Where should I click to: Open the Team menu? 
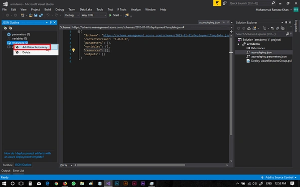tap(72, 9)
